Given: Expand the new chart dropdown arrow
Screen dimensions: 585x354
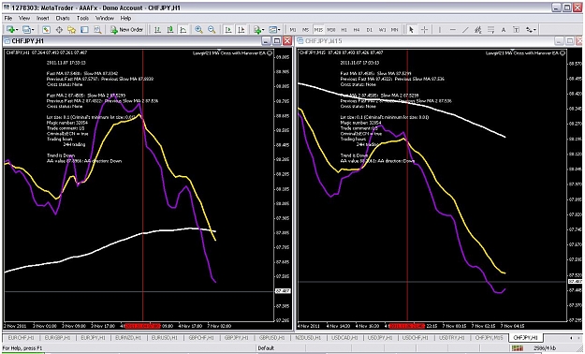Looking at the screenshot, I should tap(17, 30).
